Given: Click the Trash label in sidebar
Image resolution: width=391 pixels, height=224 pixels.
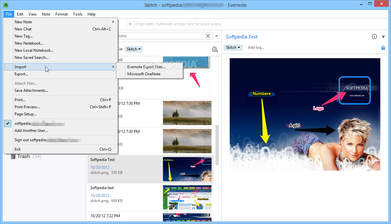Looking at the screenshot, I should [24, 156].
